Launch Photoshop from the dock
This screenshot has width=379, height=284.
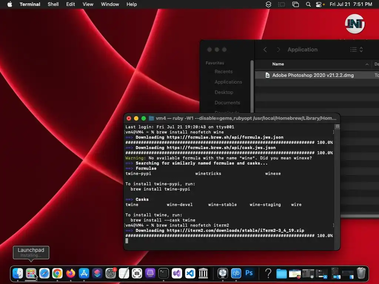coord(249,273)
